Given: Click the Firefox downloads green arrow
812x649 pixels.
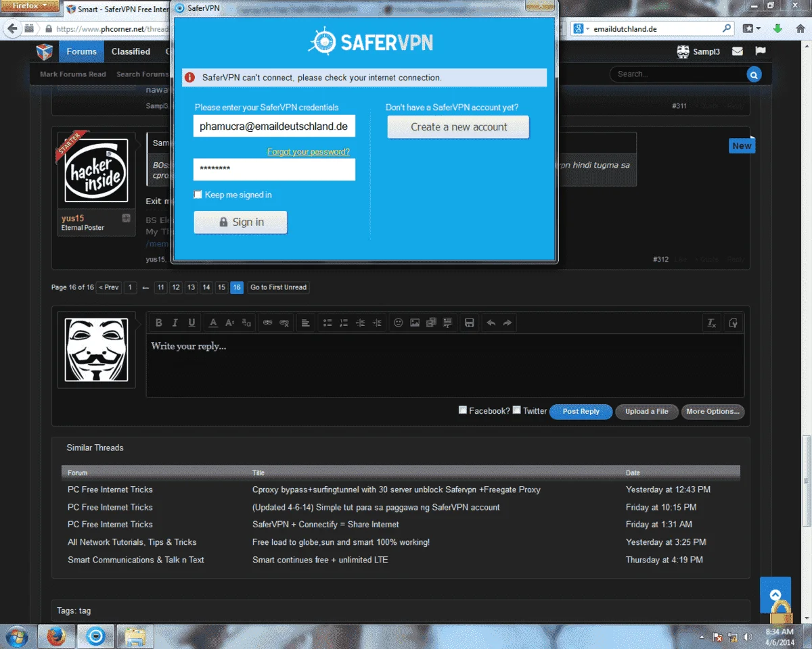Looking at the screenshot, I should 778,28.
